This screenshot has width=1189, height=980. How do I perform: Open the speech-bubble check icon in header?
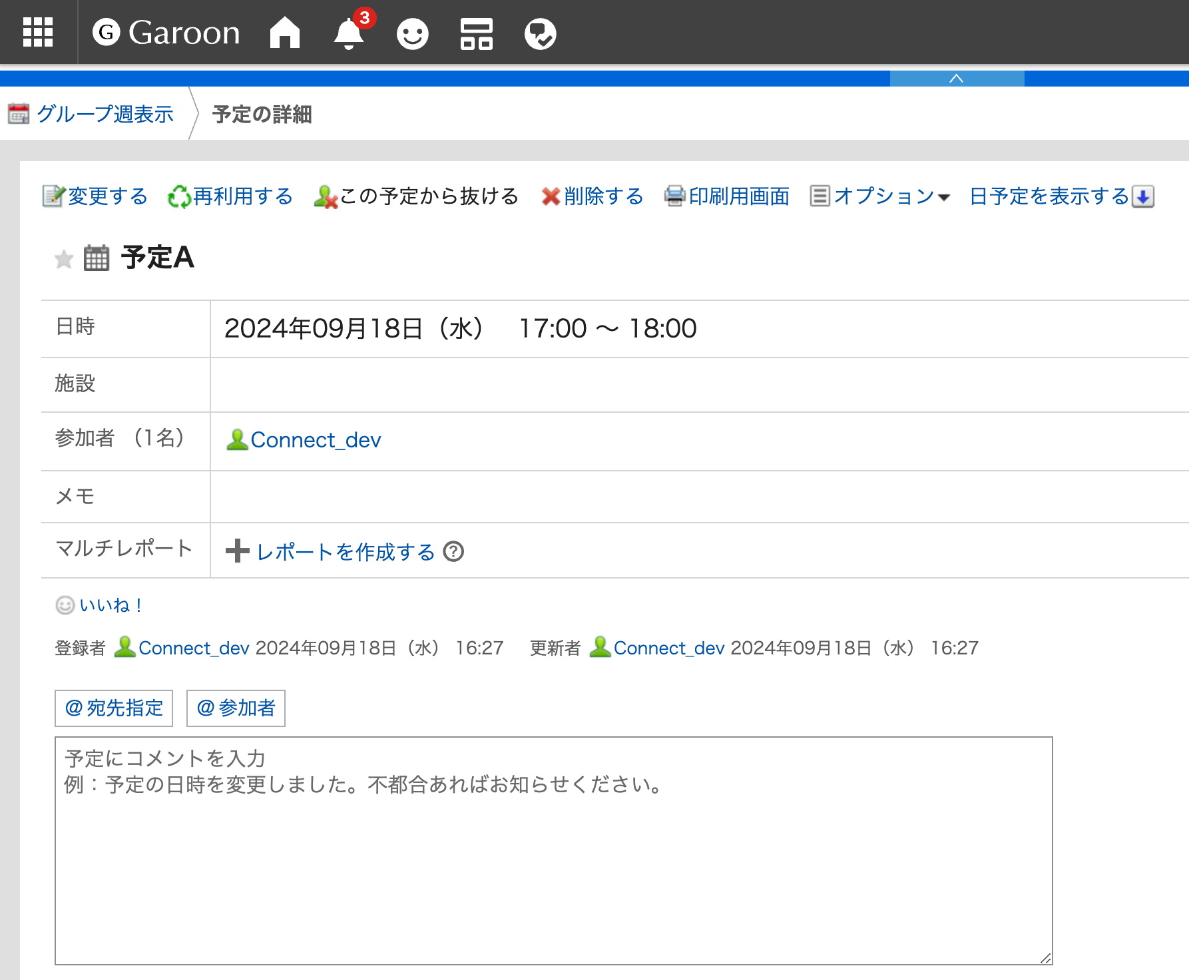pos(540,33)
